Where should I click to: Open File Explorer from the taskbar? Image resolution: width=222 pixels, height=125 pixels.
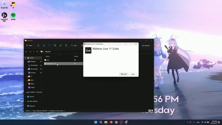click(x=106, y=122)
